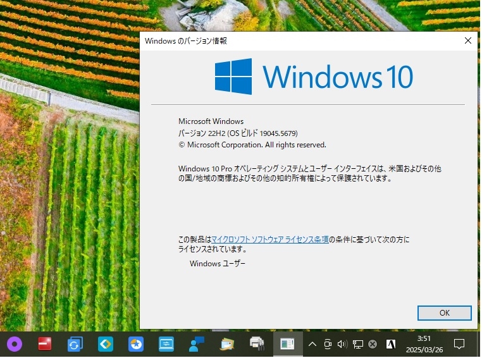Open the teal diamond-logo taskbar app
The width and height of the screenshot is (482, 358).
click(x=105, y=344)
